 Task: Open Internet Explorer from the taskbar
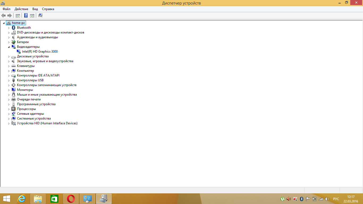[x=22, y=198]
